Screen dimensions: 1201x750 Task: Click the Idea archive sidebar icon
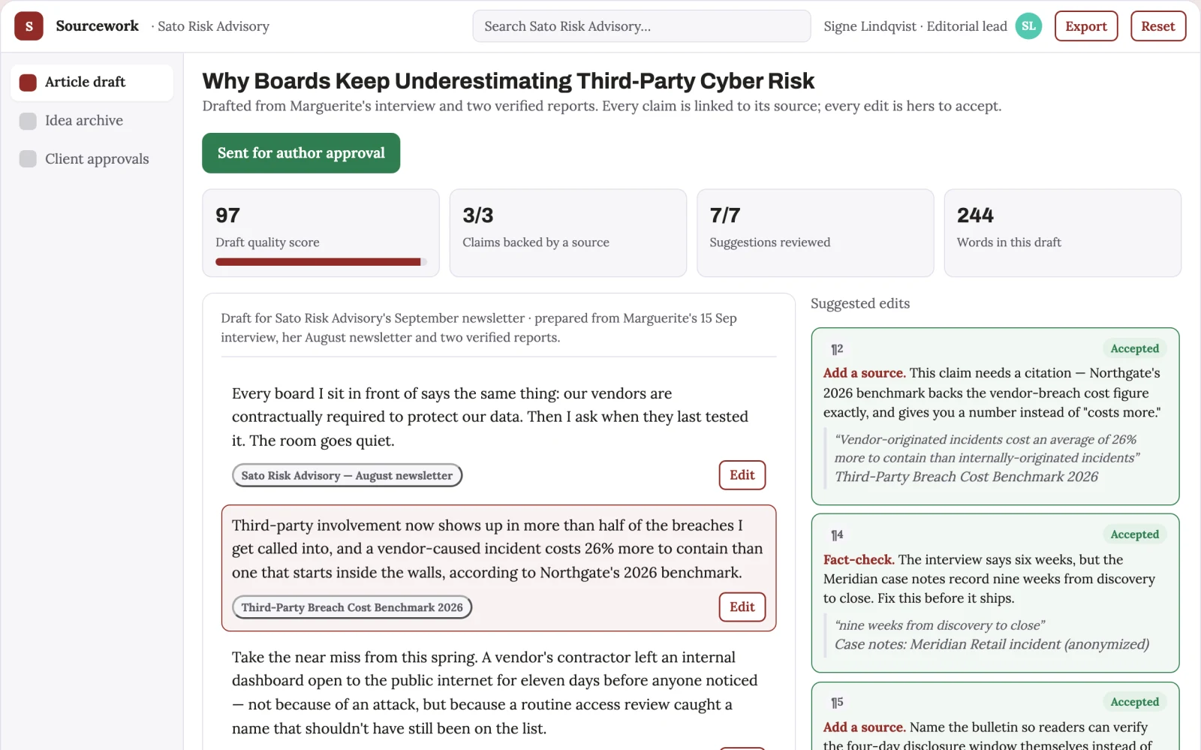point(28,121)
